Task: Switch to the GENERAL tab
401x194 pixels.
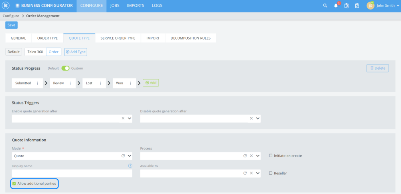Action: pyautogui.click(x=18, y=38)
